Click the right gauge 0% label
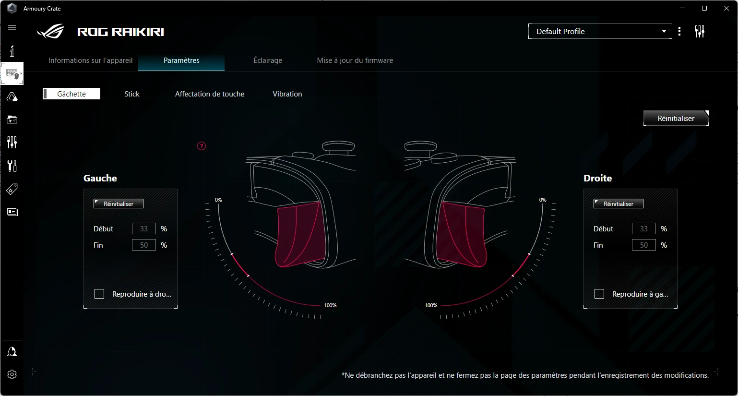This screenshot has height=396, width=738. pos(543,200)
